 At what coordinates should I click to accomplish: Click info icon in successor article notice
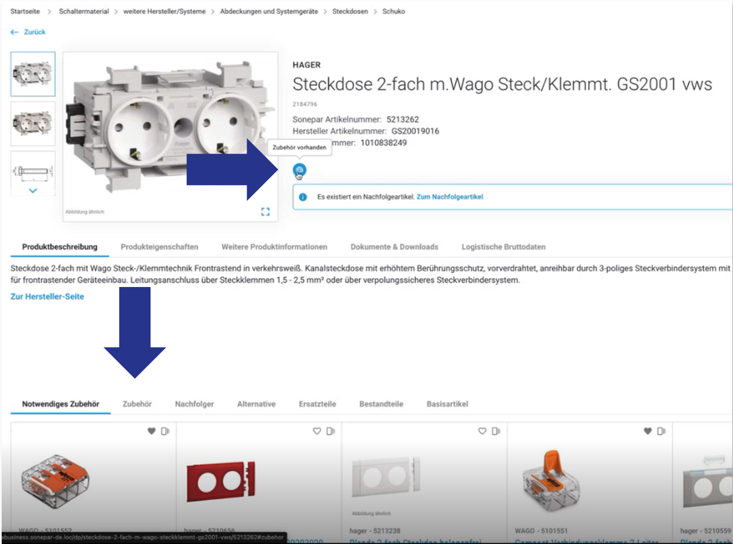[x=303, y=197]
